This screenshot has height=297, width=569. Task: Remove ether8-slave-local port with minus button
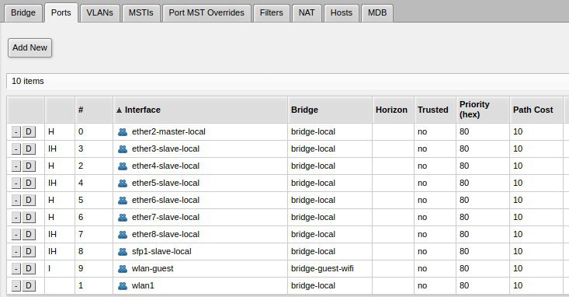coord(16,235)
